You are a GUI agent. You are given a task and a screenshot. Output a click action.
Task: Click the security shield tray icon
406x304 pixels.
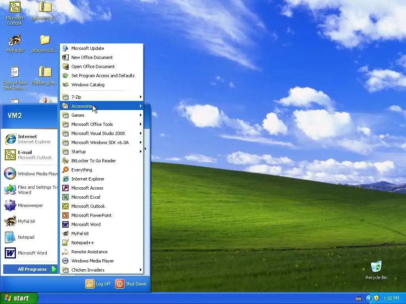point(377,298)
